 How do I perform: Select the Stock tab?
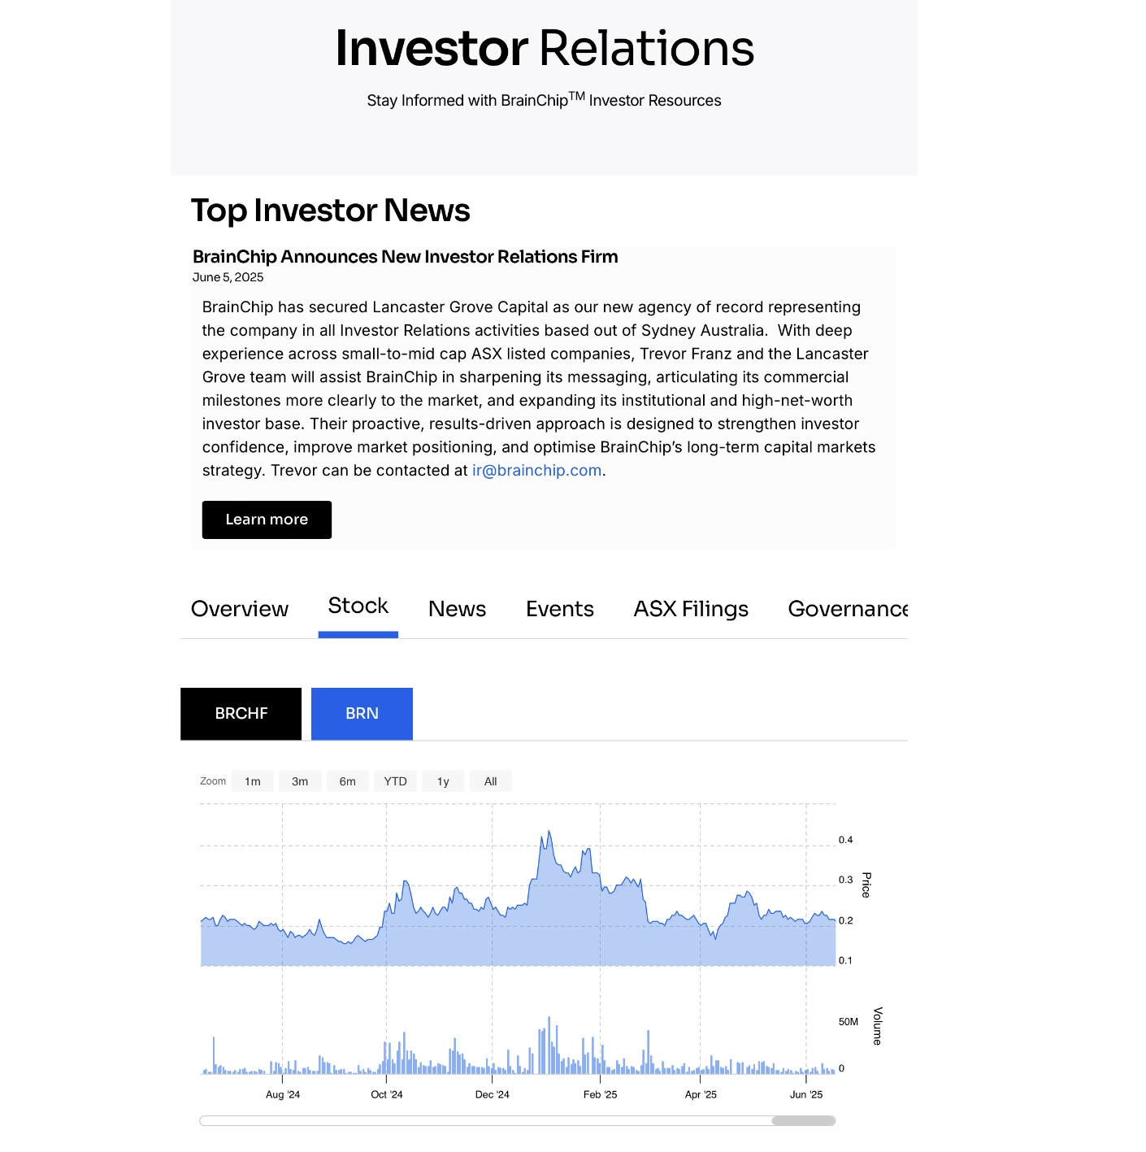pos(358,606)
